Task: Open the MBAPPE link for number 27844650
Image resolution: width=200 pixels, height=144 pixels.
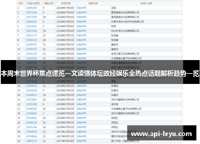Action: point(82,132)
